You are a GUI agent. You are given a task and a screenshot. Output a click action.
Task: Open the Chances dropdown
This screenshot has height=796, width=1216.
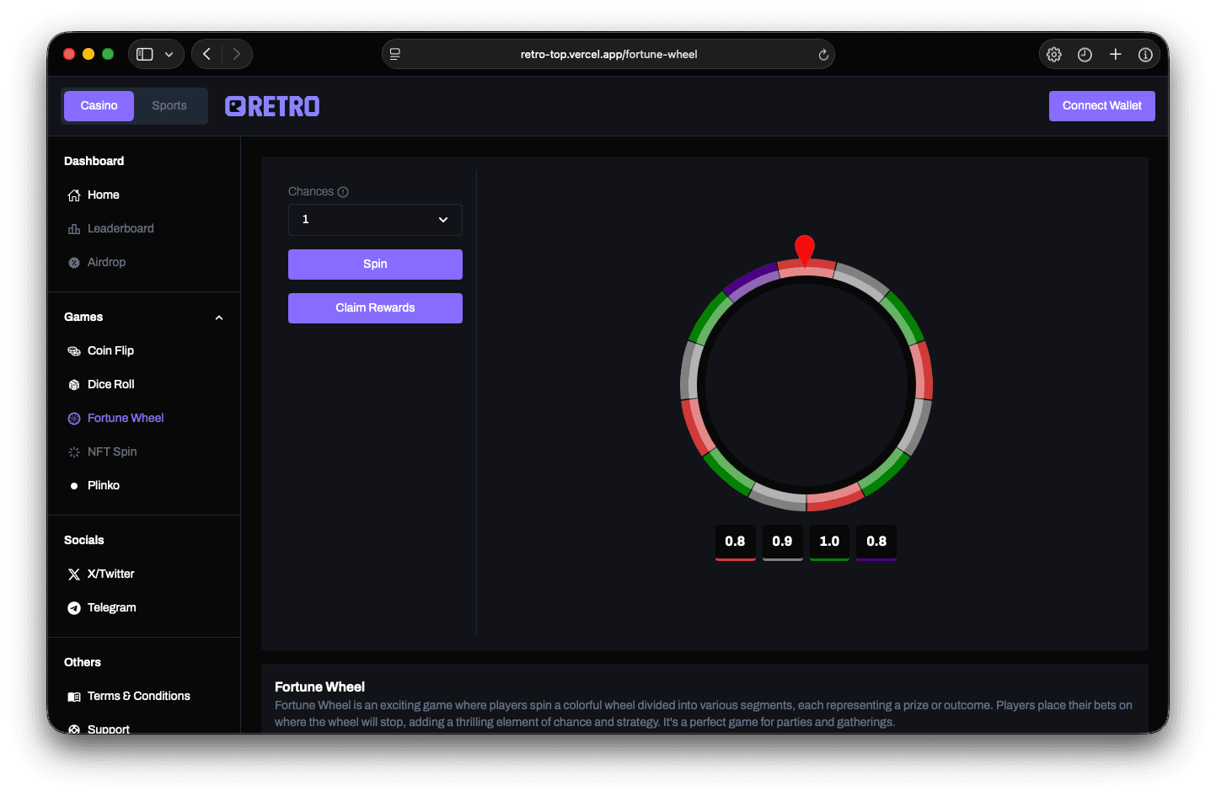375,220
